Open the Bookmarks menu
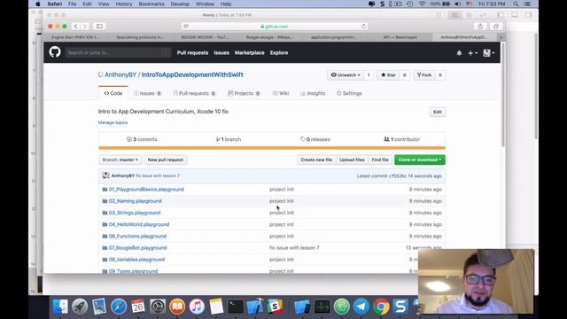 151,4
